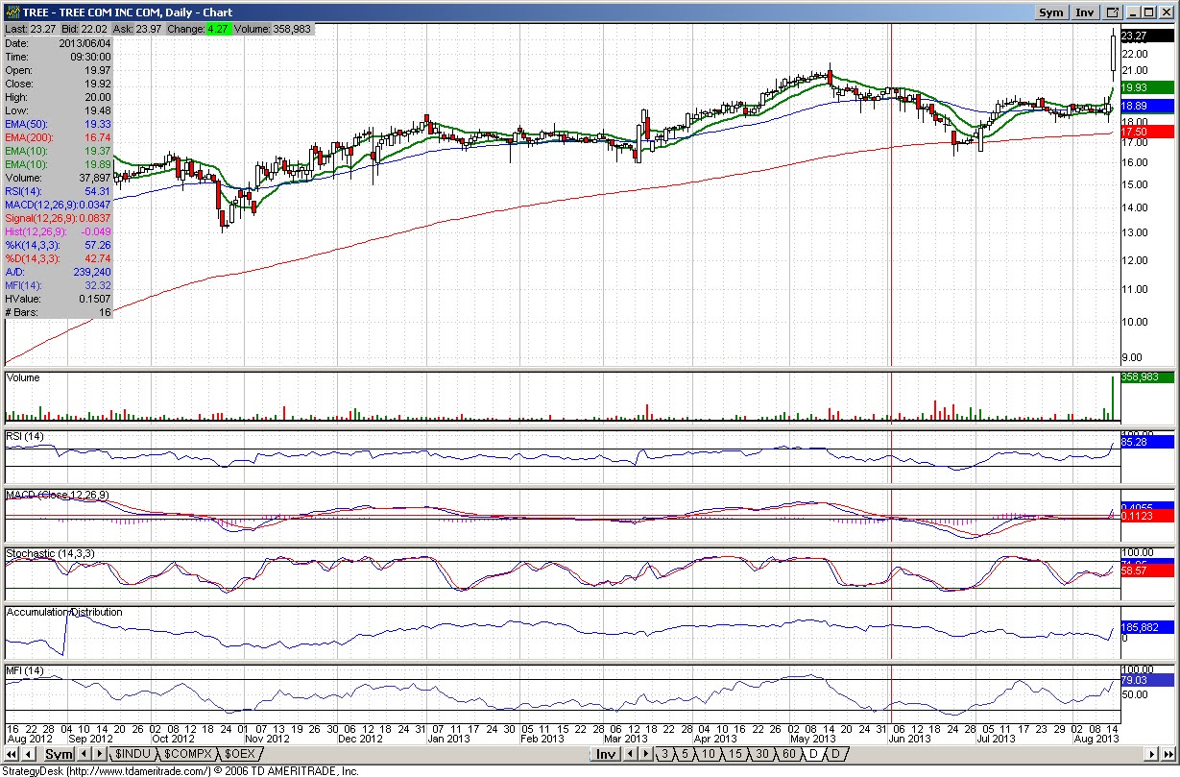Click the Volume panel title
The image size is (1180, 777).
[23, 377]
